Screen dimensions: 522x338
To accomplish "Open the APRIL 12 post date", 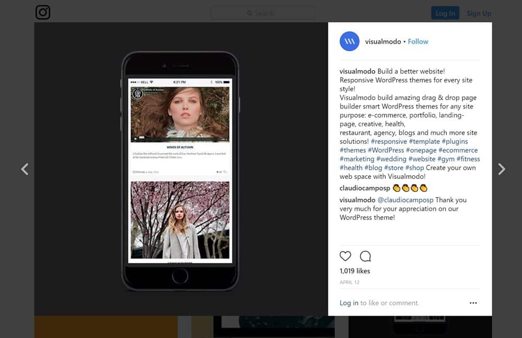I will [x=350, y=282].
